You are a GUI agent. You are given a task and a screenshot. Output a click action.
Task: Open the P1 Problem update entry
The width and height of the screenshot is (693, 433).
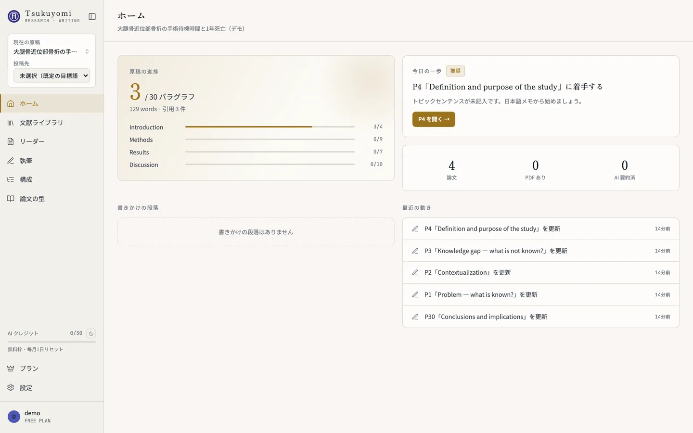point(540,294)
